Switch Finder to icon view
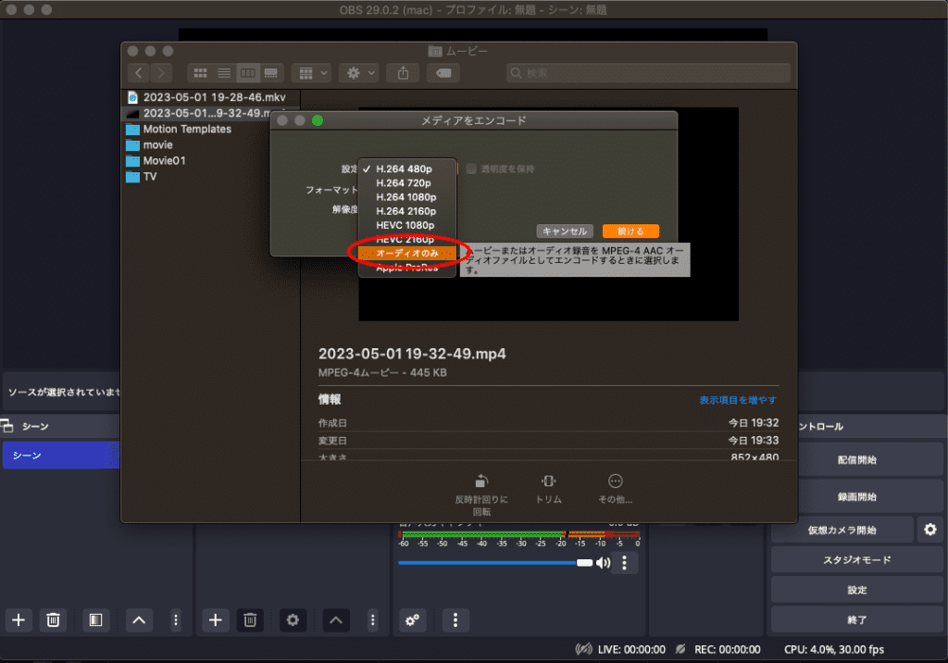The height and width of the screenshot is (663, 948). coord(200,73)
